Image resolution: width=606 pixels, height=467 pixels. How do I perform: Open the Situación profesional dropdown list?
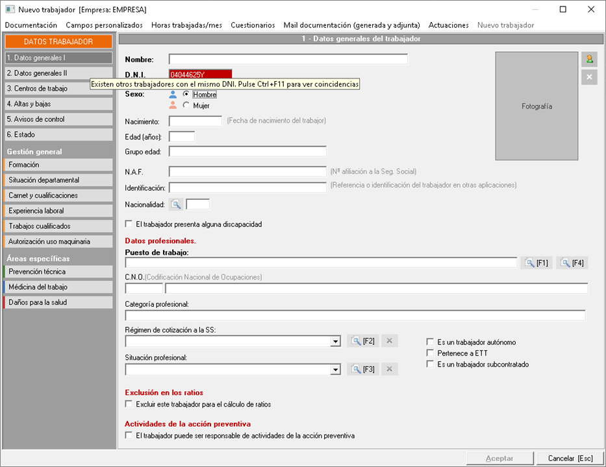(x=335, y=370)
